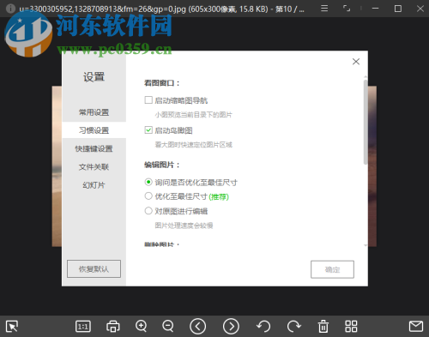Delete the current image with trash icon
429x337 pixels.
pyautogui.click(x=323, y=326)
